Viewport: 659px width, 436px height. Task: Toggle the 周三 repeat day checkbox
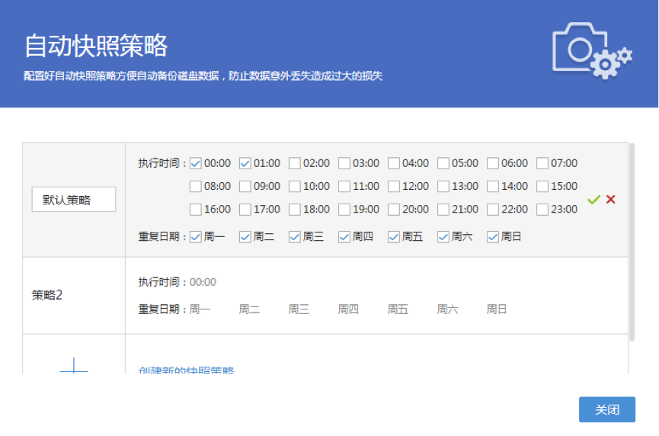tap(295, 237)
